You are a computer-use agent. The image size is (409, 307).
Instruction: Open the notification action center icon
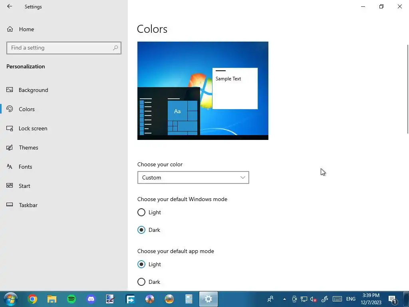[393, 299]
